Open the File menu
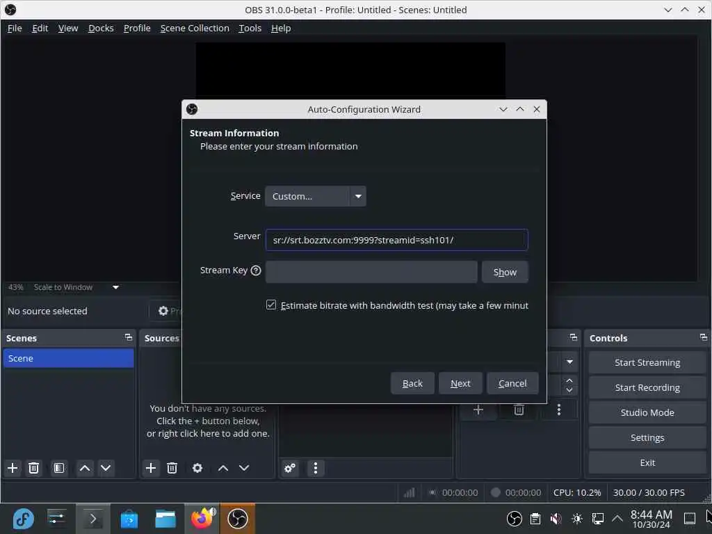 click(15, 28)
